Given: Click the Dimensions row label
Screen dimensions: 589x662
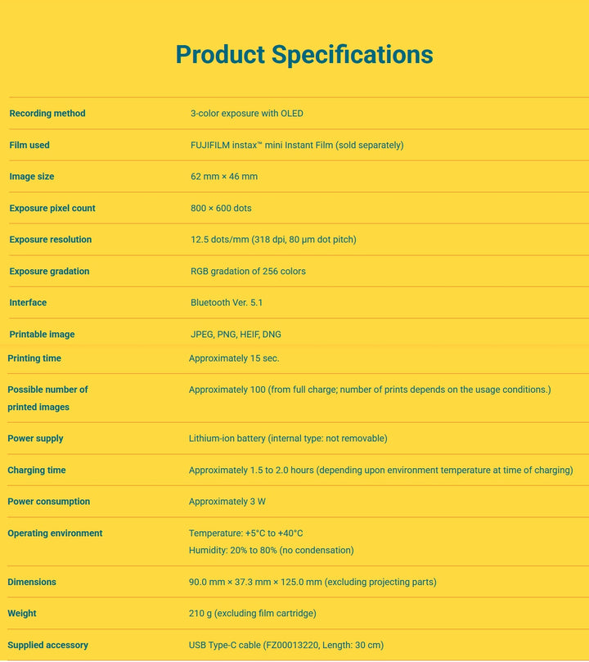Looking at the screenshot, I should [32, 583].
